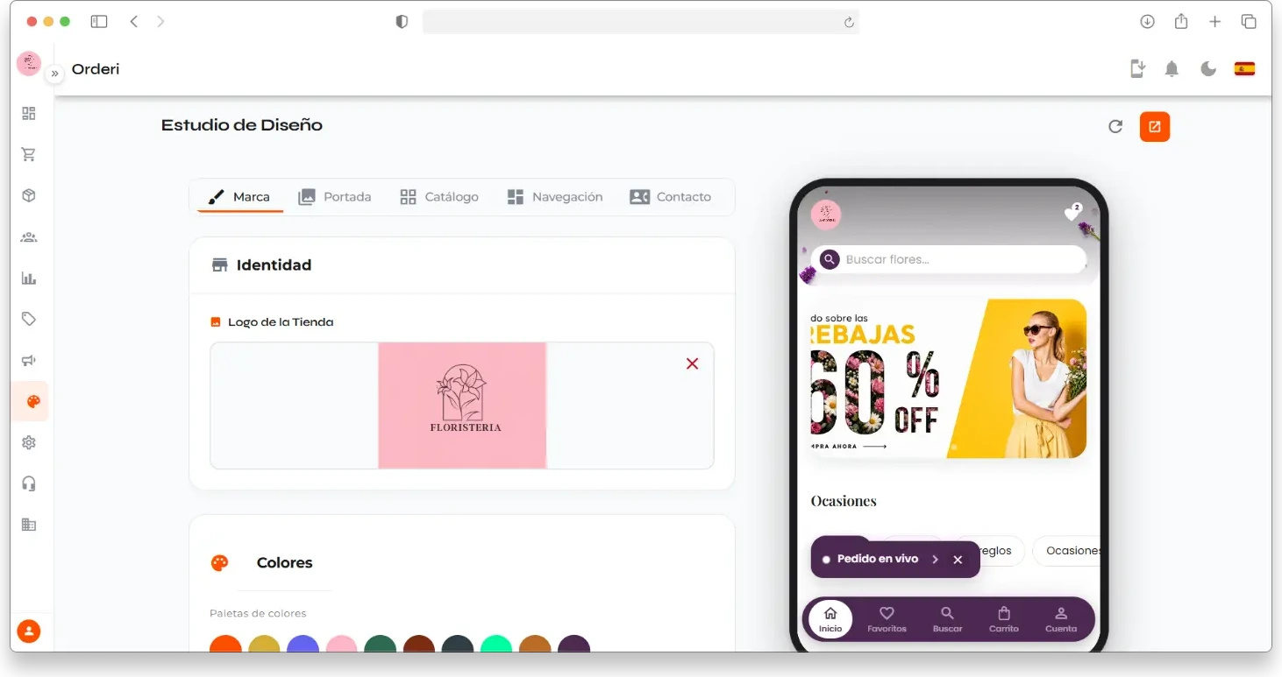This screenshot has height=677, width=1282.
Task: Open the settings gear icon in sidebar
Action: click(x=29, y=442)
